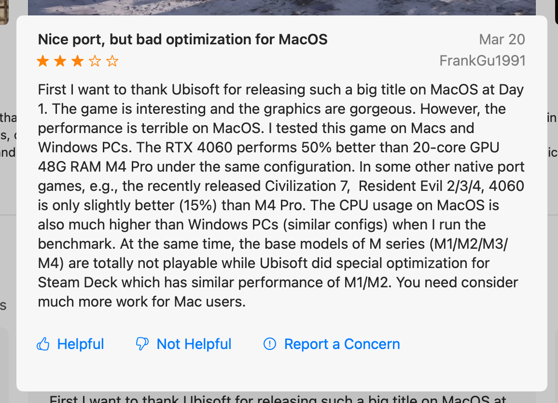Select the fifth, empty outline star

coord(112,61)
